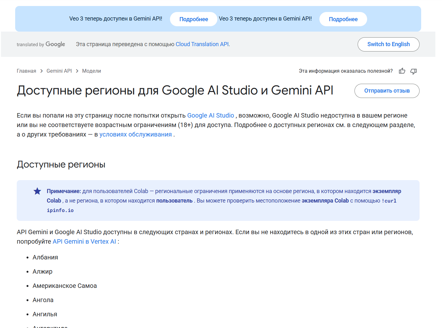
Task: Click the main page title heading
Action: pyautogui.click(x=175, y=90)
